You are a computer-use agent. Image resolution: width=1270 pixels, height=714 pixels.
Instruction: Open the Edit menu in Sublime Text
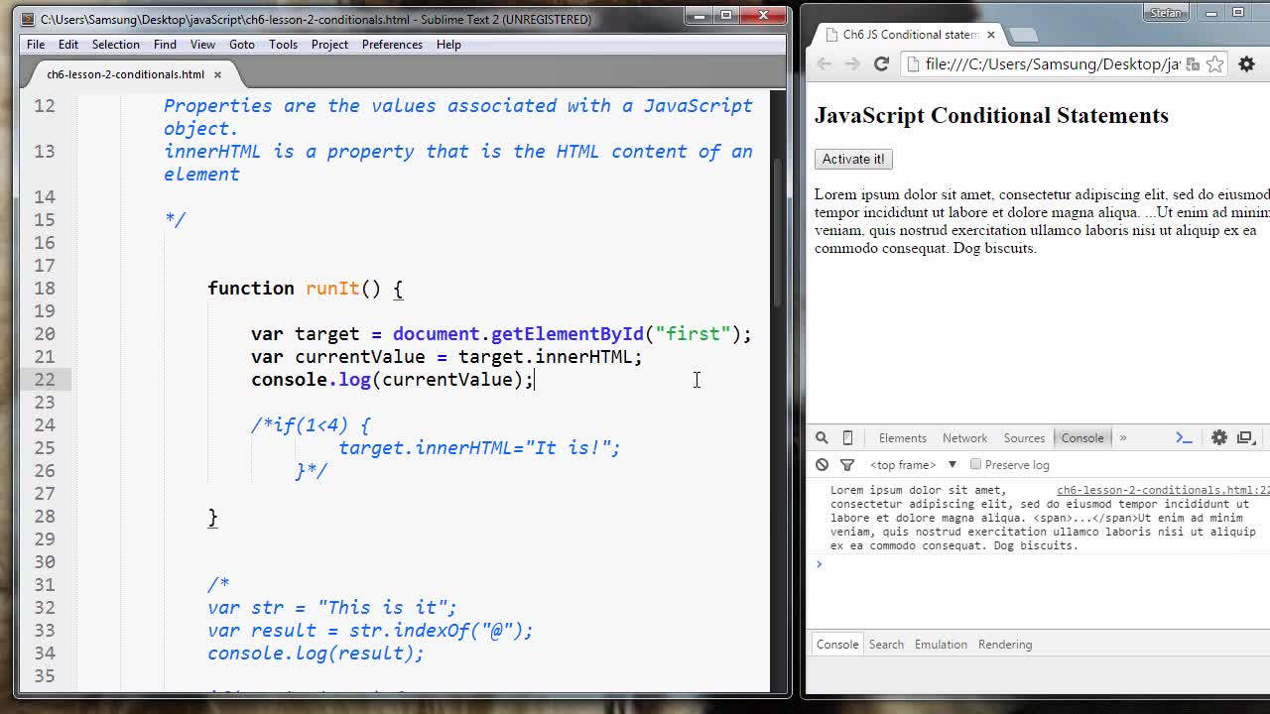point(68,44)
